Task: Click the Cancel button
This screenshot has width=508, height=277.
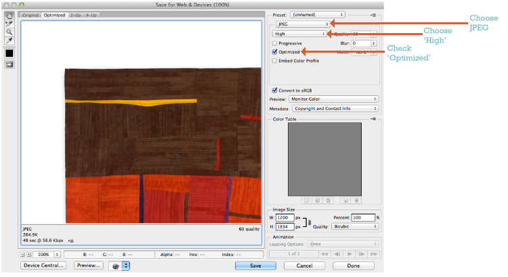Action: click(x=305, y=266)
